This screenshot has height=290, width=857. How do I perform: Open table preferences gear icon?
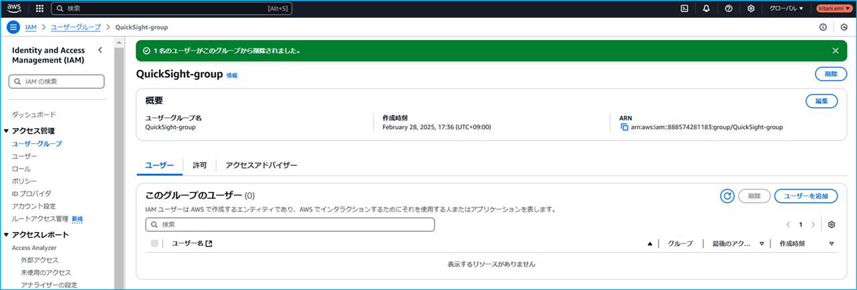832,225
